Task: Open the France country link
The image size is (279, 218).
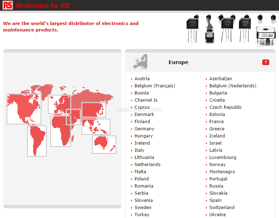Action: pyautogui.click(x=216, y=122)
